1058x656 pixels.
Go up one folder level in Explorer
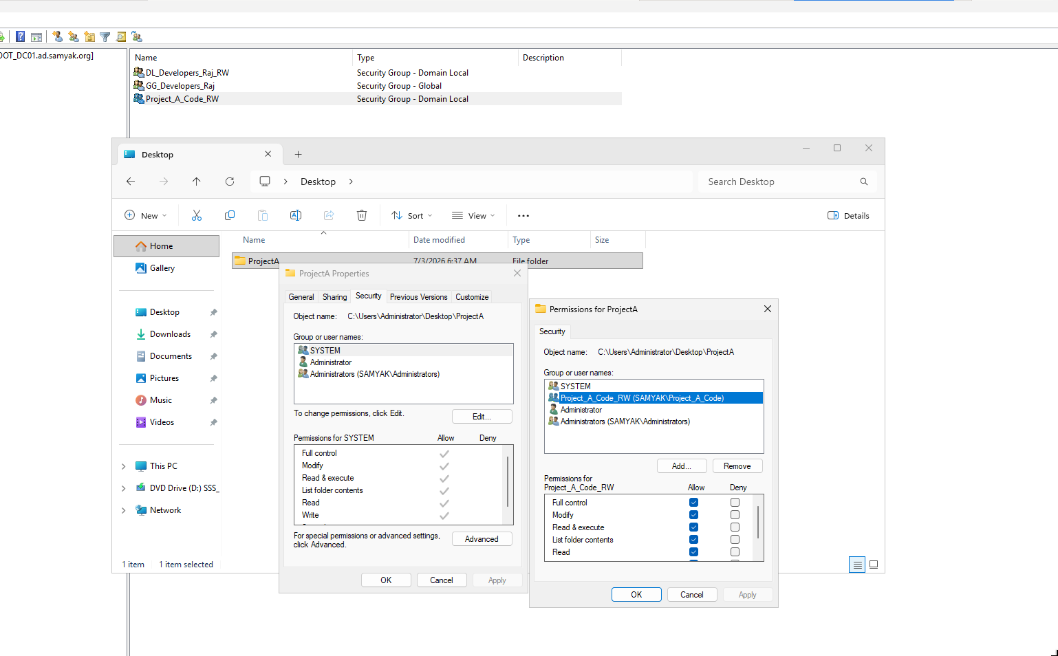[x=197, y=182]
